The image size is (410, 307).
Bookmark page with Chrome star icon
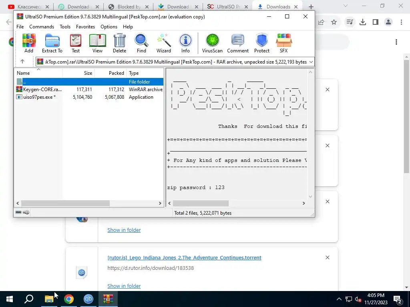[x=334, y=22]
